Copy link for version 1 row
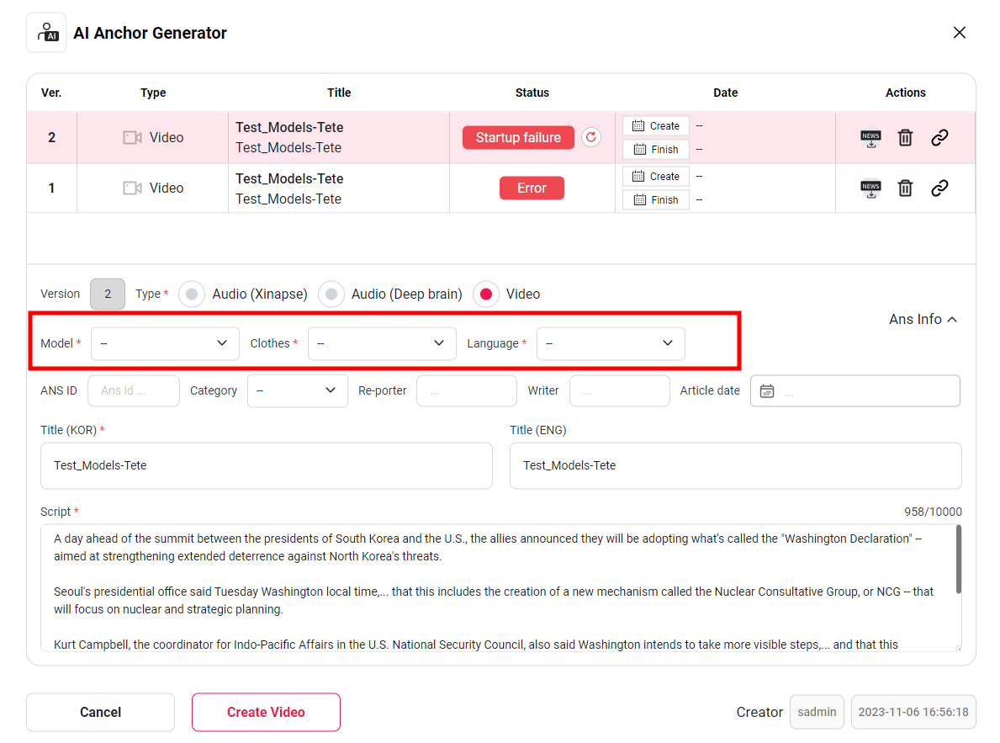Screen dimensions: 1000x743 939,188
